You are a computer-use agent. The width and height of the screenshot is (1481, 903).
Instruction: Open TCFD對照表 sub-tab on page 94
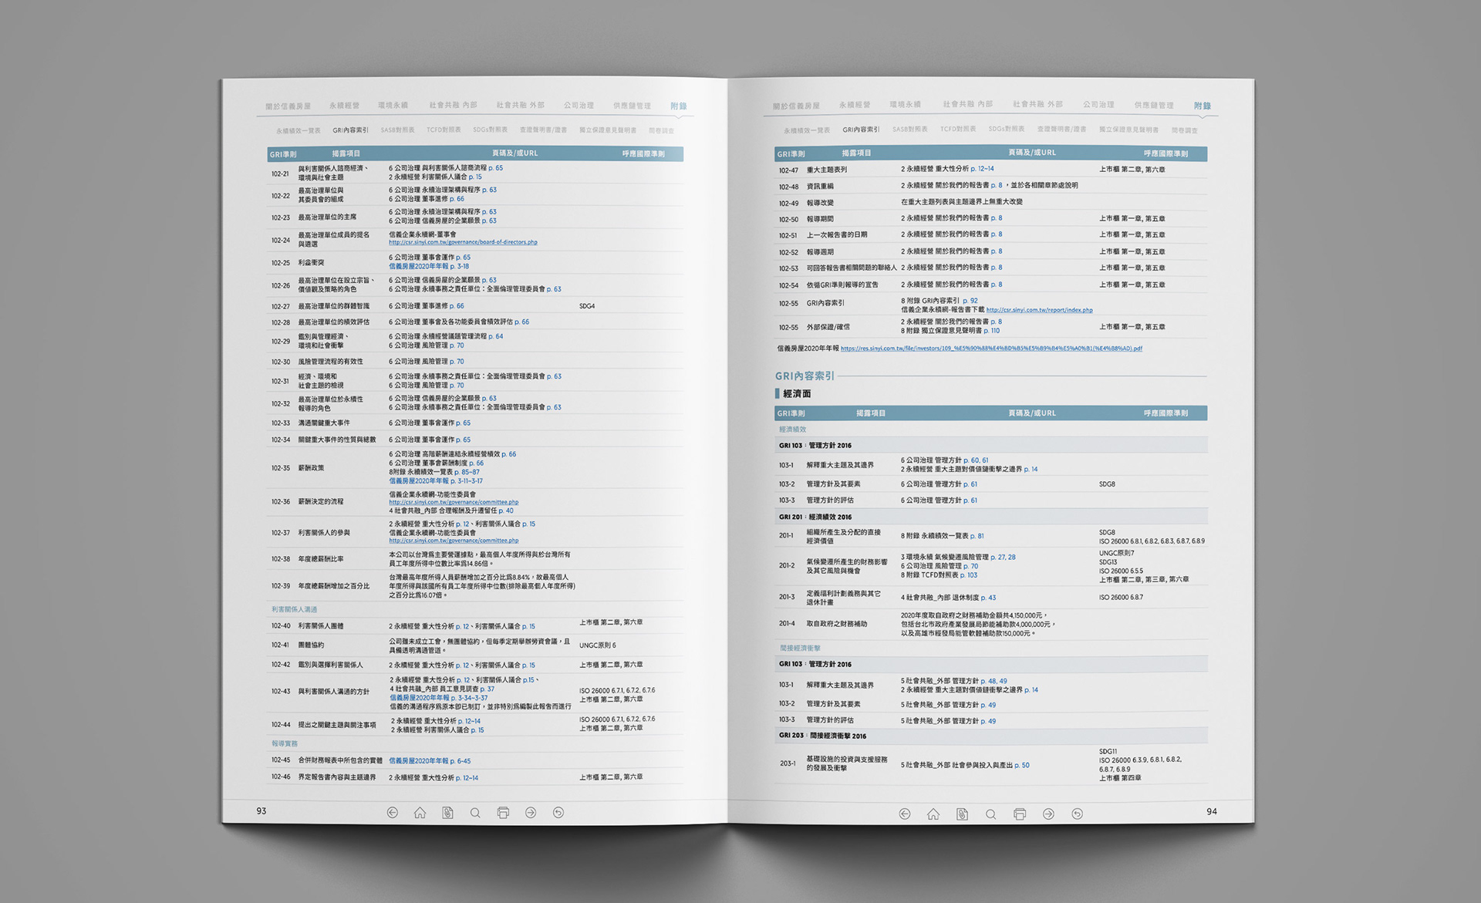pos(957,129)
